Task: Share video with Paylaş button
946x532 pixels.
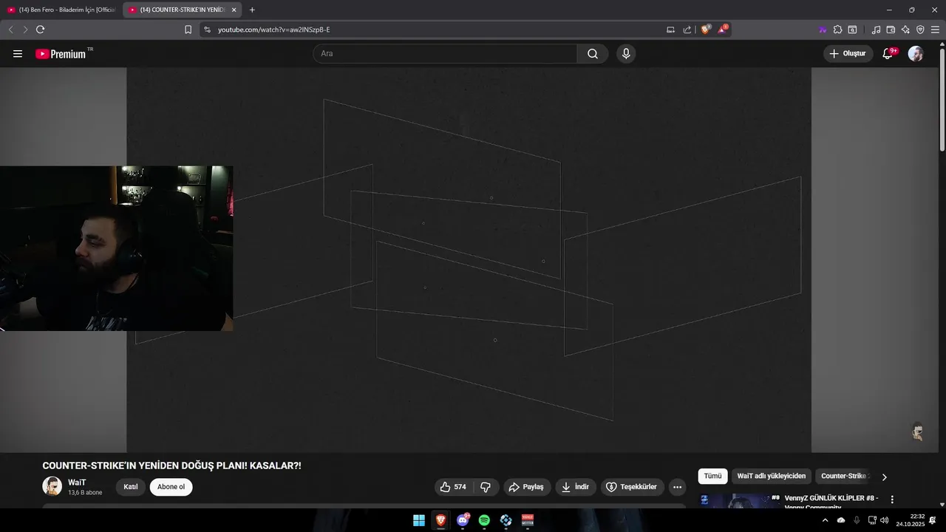Action: [526, 487]
